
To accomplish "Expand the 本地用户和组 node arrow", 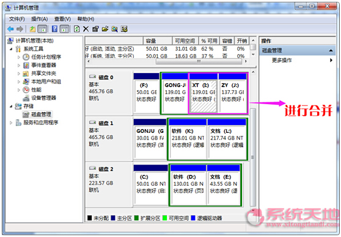I will (x=19, y=82).
